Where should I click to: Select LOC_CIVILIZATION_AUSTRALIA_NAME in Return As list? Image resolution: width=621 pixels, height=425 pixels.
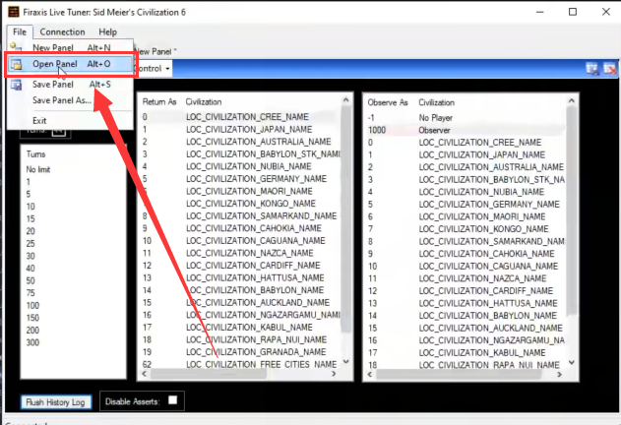(240, 142)
